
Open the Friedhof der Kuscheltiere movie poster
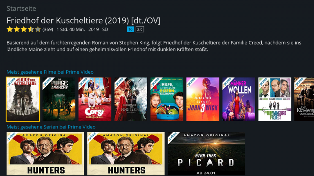23,99
